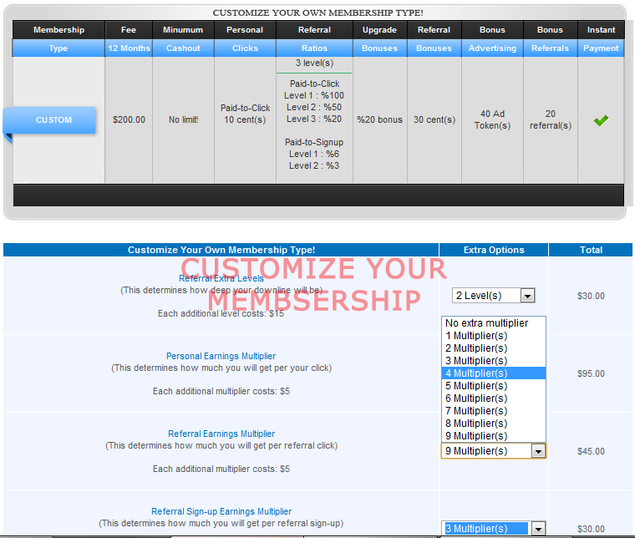Click the green Instant Payment checkmark
635x538 pixels.
click(x=601, y=120)
